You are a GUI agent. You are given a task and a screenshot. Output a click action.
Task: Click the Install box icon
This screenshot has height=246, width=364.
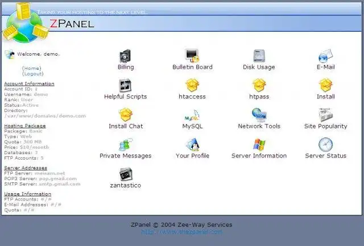[x=325, y=85]
